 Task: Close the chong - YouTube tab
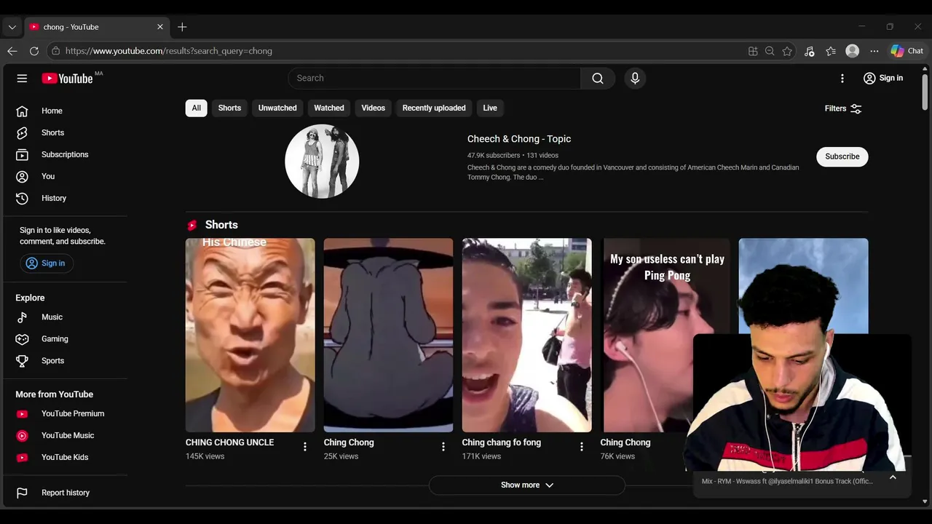160,27
